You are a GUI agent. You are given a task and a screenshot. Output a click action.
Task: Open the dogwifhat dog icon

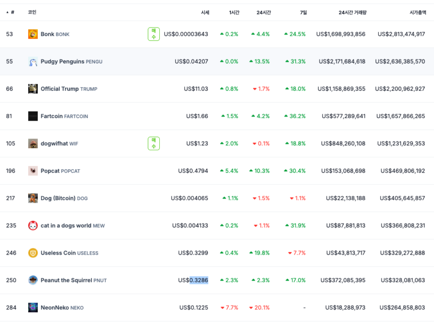click(x=33, y=144)
